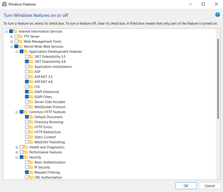The width and height of the screenshot is (223, 192).
Task: Select the .NET Extensibility 3.5 label
Action: tap(50, 57)
